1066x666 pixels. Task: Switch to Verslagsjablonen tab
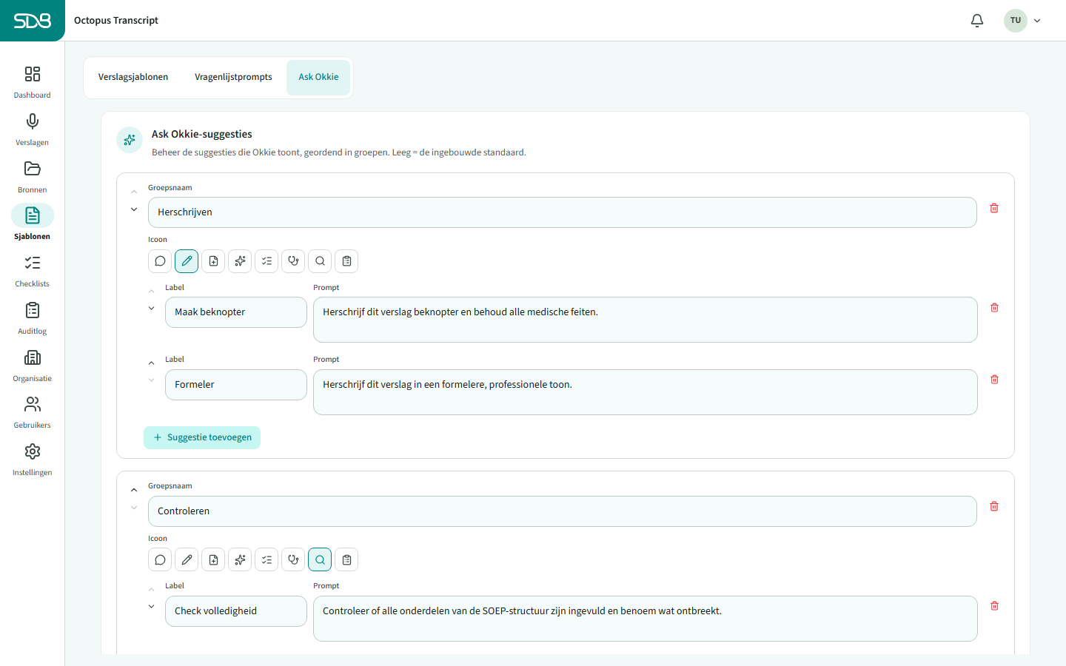pos(133,77)
